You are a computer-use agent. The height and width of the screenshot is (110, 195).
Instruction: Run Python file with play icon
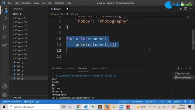181,9
